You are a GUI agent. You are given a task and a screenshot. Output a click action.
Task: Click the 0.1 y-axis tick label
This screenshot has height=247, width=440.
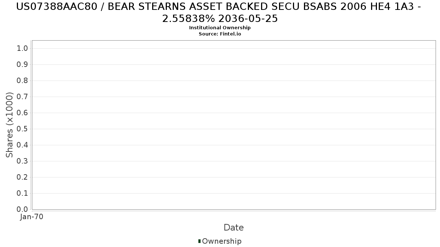22,193
